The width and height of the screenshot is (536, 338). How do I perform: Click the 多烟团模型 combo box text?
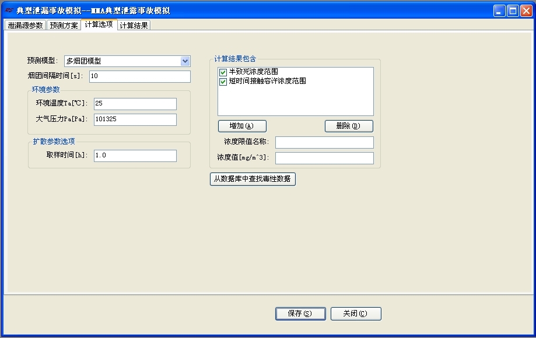(84, 61)
